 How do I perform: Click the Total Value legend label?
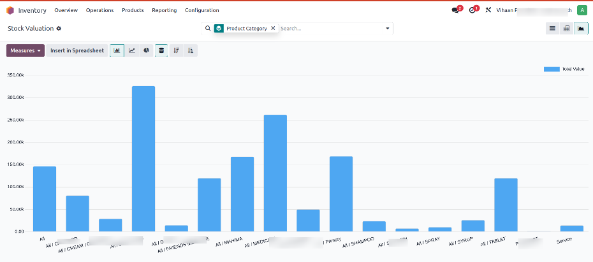point(573,69)
